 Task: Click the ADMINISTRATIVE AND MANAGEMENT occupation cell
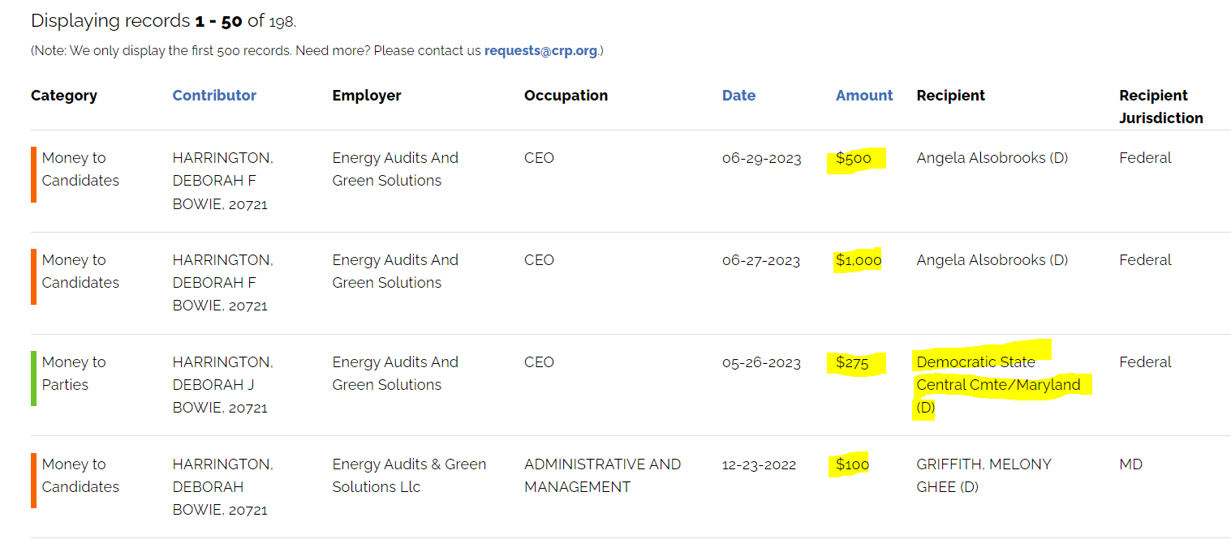pos(602,475)
